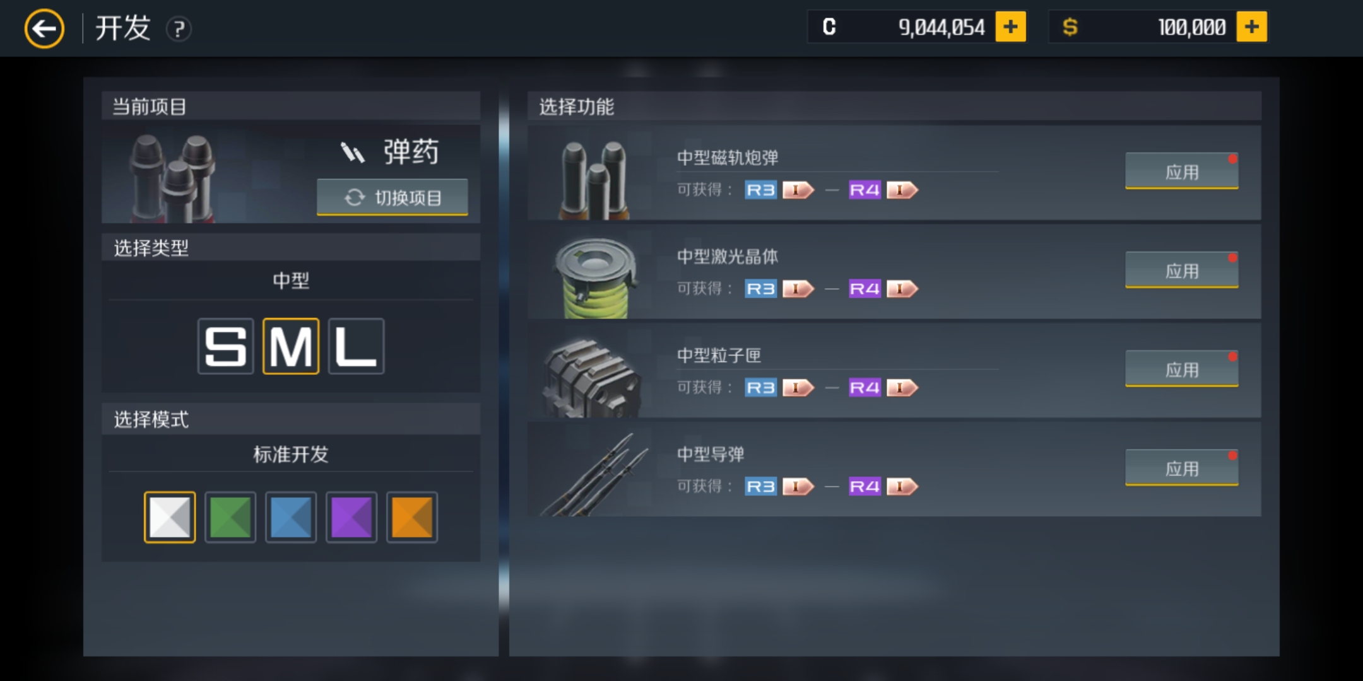
Task: Apply 中型粒子匣 with its 应用 button
Action: pyautogui.click(x=1181, y=369)
